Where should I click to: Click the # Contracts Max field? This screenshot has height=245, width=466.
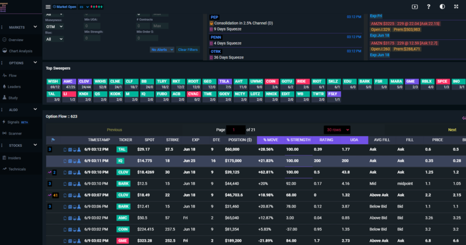point(160,26)
